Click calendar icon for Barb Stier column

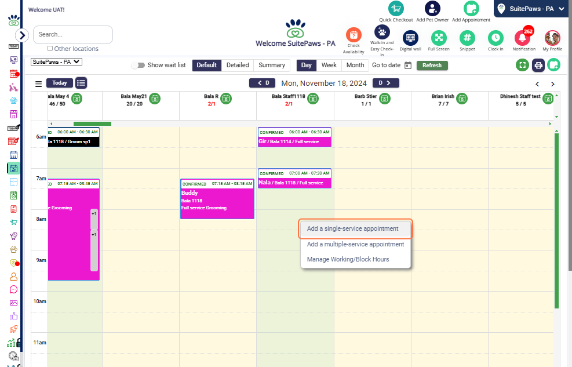pyautogui.click(x=384, y=99)
